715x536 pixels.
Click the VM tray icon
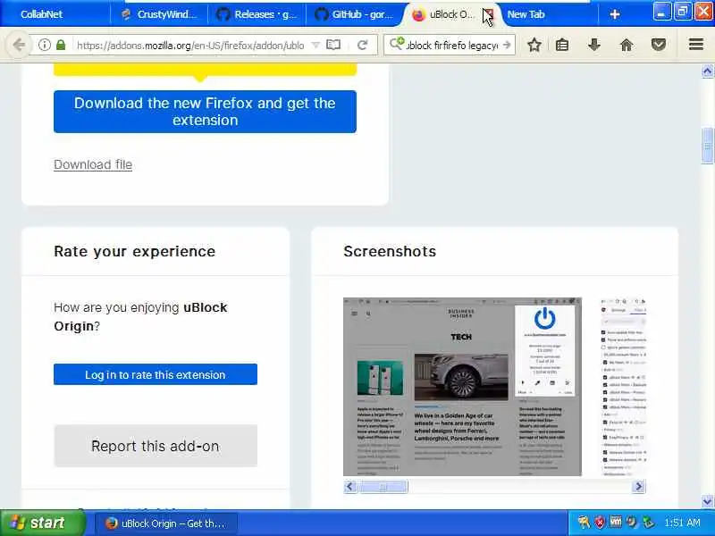click(616, 523)
